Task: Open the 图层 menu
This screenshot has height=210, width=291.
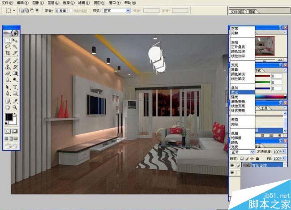Action: pyautogui.click(x=53, y=3)
